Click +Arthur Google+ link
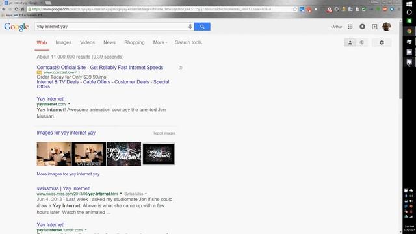The image size is (416, 234). 336,27
